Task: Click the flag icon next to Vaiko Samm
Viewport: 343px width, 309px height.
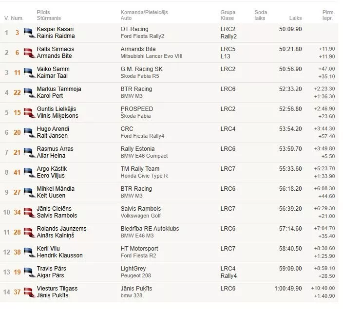Action: (x=30, y=73)
